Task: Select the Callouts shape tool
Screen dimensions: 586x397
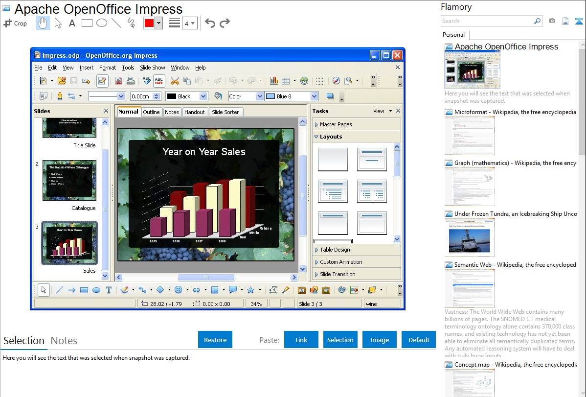Action: [232, 290]
